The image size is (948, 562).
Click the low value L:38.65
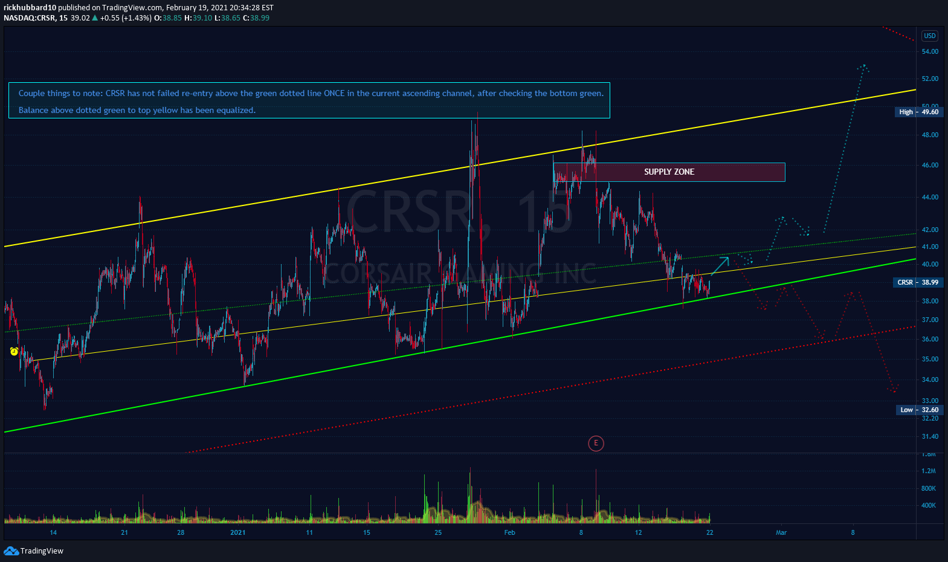click(x=227, y=18)
